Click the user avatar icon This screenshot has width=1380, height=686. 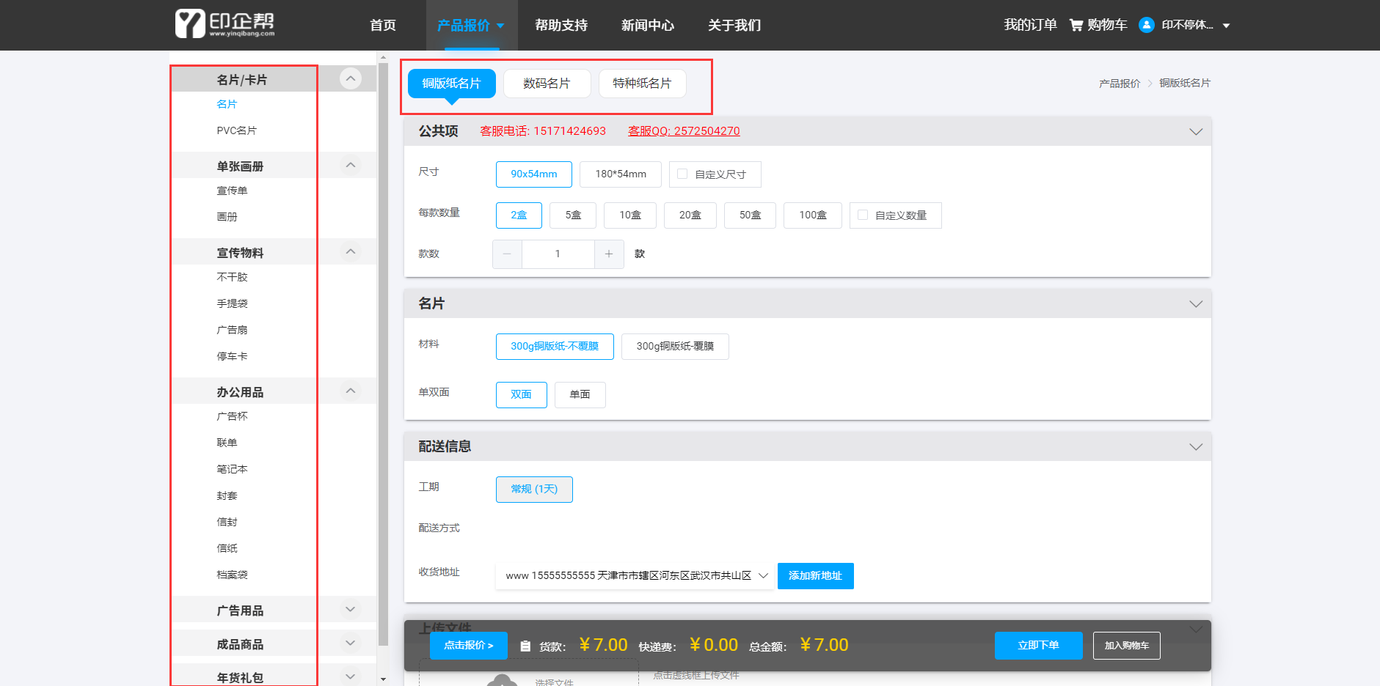pos(1146,25)
